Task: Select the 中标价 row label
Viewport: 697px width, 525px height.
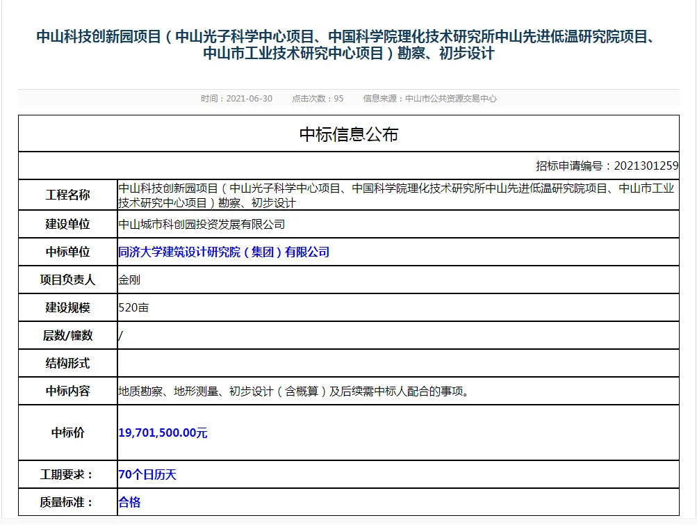Action: [67, 433]
